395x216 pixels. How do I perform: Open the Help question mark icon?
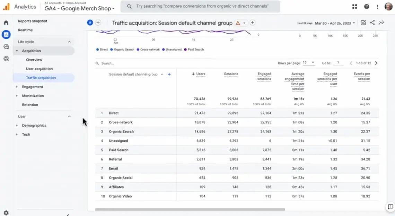point(367,7)
